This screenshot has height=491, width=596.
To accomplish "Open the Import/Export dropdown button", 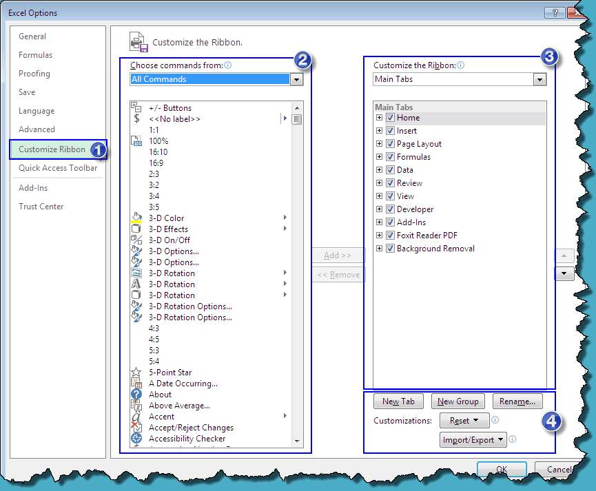I will point(473,439).
